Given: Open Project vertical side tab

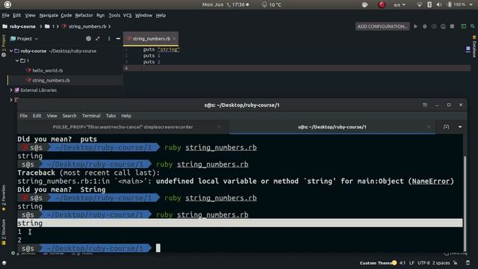Looking at the screenshot, I should tap(3, 46).
